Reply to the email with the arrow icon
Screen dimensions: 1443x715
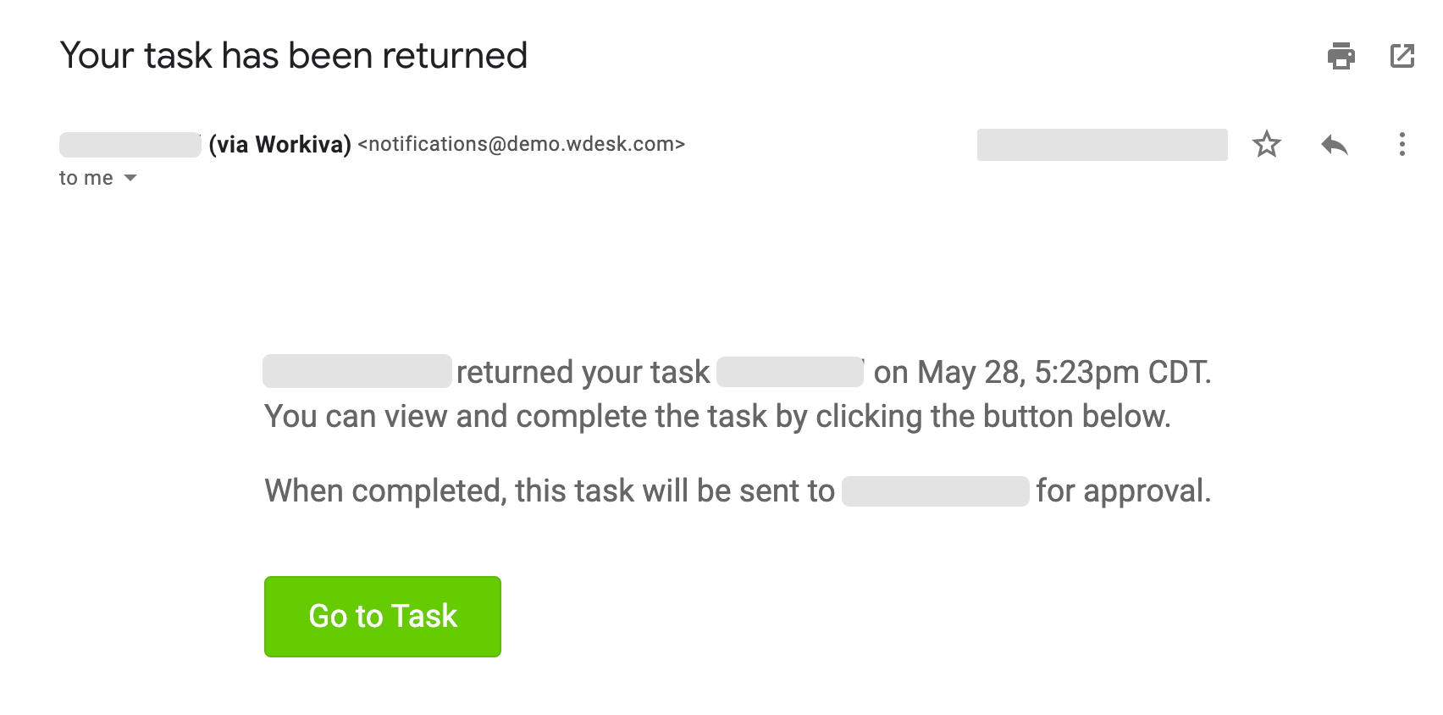[x=1335, y=145]
